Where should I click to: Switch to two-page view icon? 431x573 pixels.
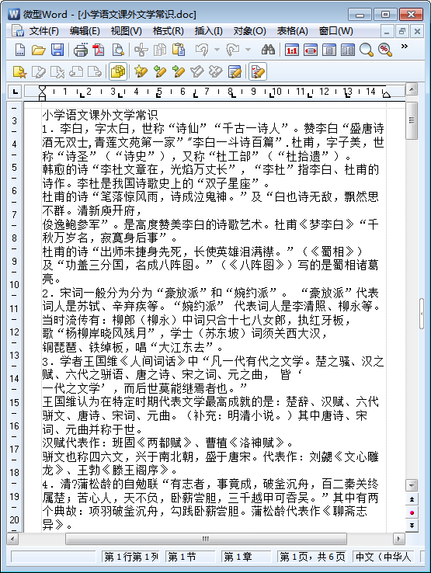[x=348, y=50]
